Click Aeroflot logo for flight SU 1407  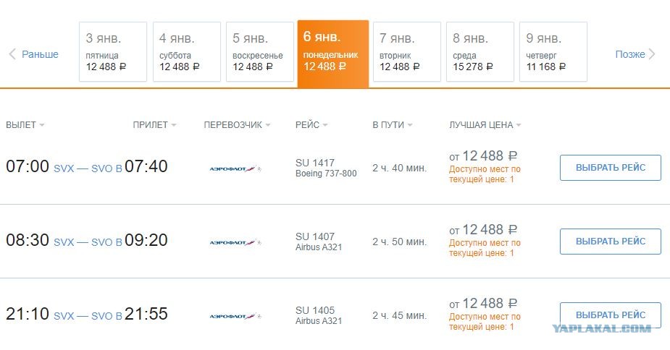(235, 242)
